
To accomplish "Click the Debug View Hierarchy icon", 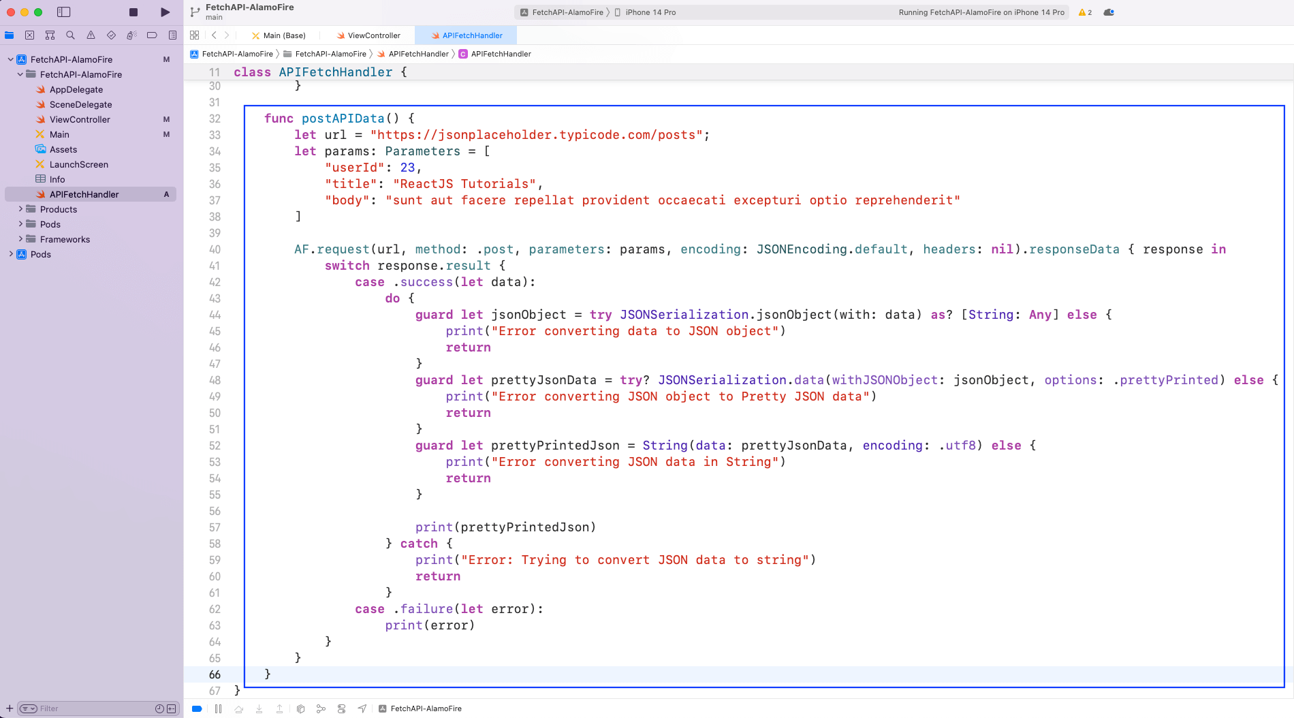I will tap(300, 708).
